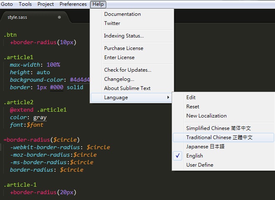Choose Edit in Language submenu

(223, 97)
